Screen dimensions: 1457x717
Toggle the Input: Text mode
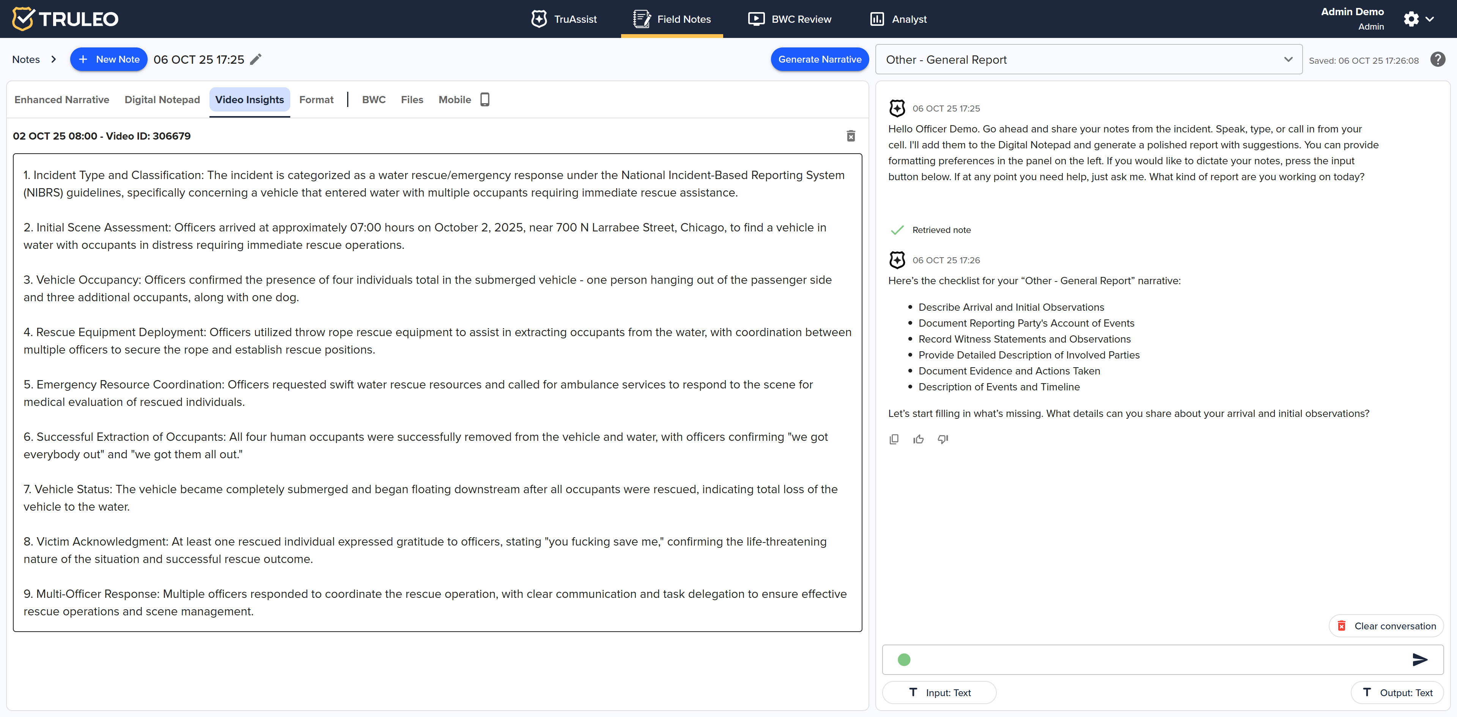click(x=939, y=693)
